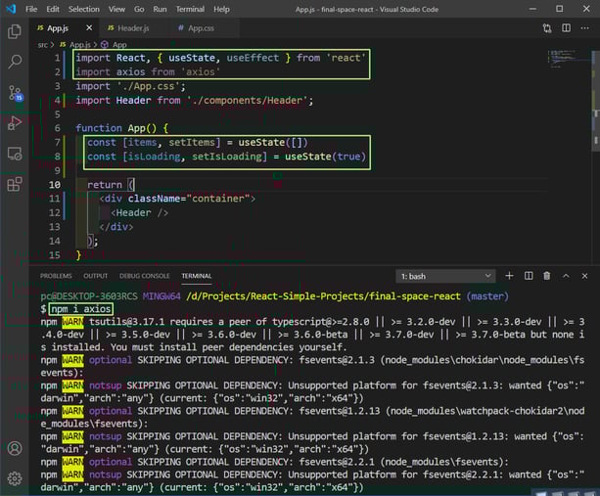Switch to the App.css editor tab
Screen dimensions: 600x496
pyautogui.click(x=201, y=29)
